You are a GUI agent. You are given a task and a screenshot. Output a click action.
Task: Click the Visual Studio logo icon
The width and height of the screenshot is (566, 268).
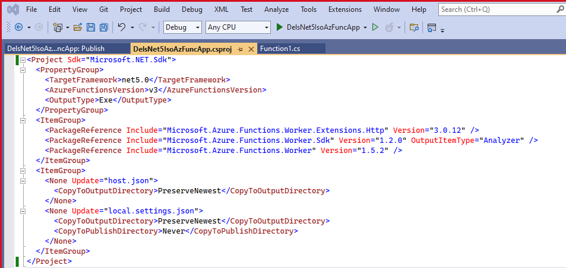[12, 9]
